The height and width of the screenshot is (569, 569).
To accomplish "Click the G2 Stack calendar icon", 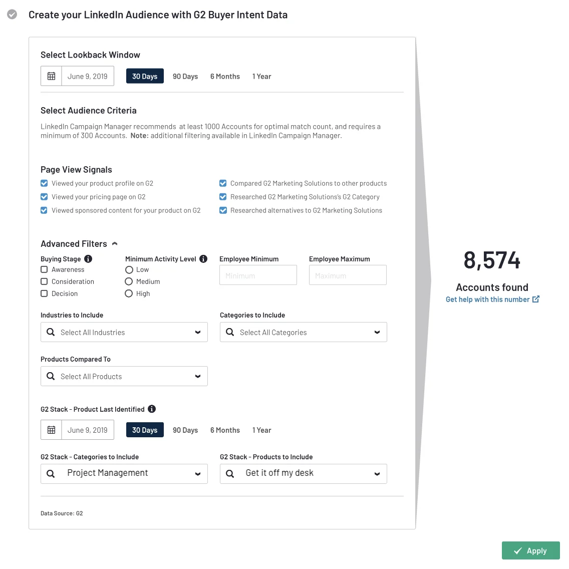I will pyautogui.click(x=52, y=430).
